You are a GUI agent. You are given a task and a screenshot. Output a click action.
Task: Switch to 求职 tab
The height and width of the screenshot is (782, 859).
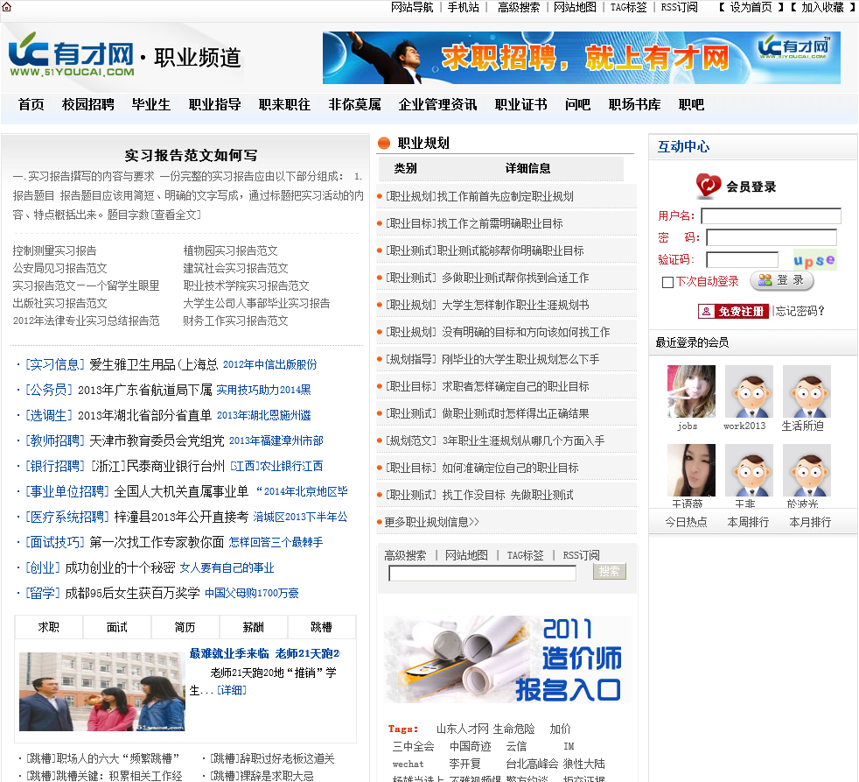point(49,627)
